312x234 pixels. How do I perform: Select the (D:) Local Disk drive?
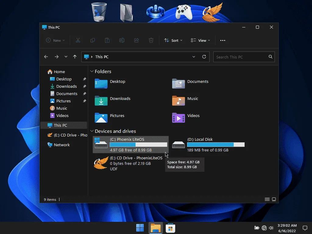(x=208, y=145)
